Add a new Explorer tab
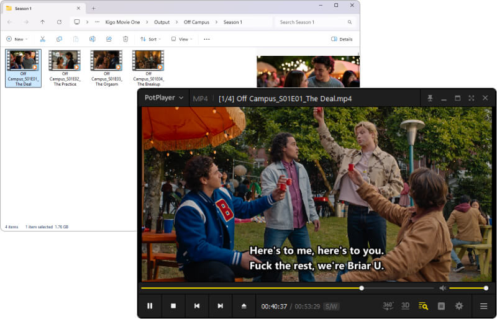Viewport: 497px width, 319px height. 94,8
